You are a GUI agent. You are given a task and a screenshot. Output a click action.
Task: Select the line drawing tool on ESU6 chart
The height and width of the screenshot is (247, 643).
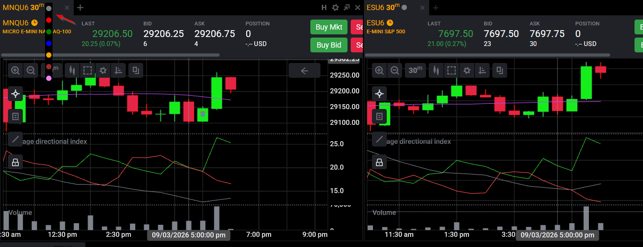point(379,139)
